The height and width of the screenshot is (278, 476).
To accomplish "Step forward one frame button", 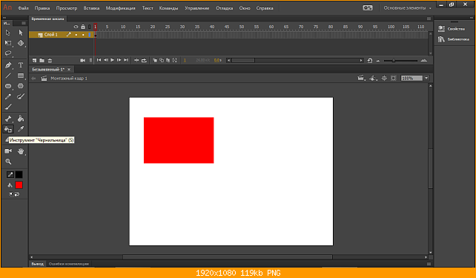I will (119, 60).
